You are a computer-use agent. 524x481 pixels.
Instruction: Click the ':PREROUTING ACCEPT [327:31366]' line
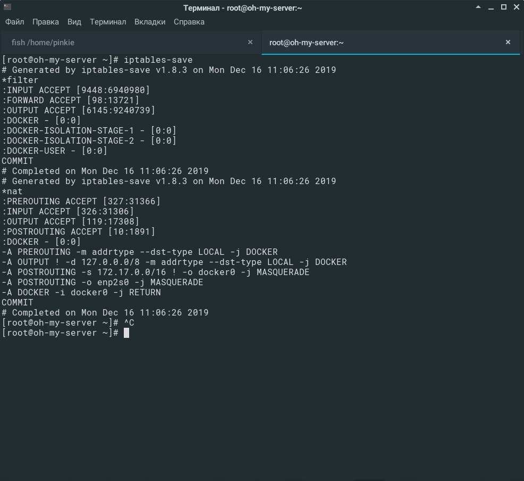pyautogui.click(x=81, y=201)
